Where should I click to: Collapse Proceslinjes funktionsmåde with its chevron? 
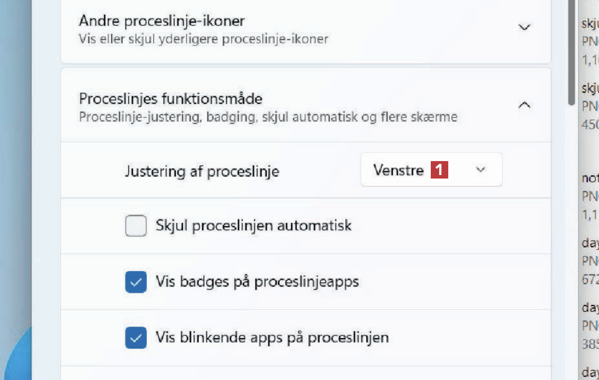tap(524, 105)
